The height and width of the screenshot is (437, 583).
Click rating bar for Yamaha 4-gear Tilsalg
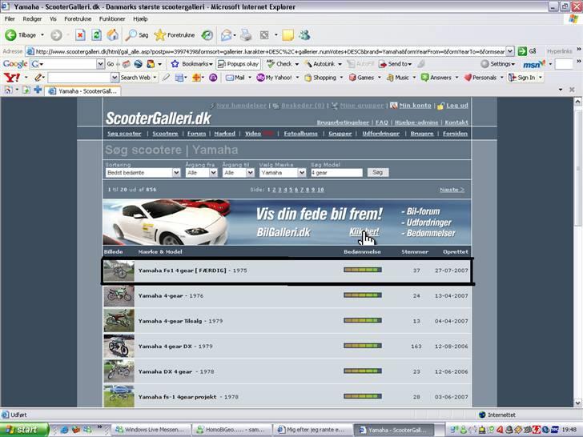click(x=363, y=320)
